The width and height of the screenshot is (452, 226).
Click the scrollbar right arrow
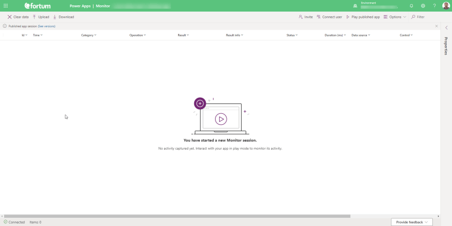tap(439, 216)
